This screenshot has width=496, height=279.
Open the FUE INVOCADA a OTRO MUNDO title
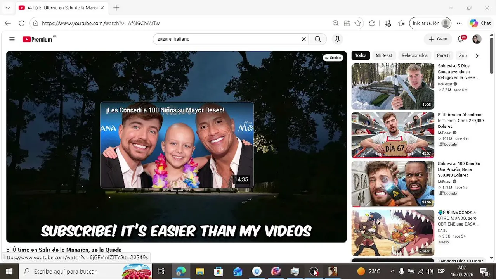(x=459, y=218)
